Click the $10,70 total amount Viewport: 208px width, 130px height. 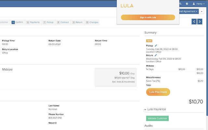coord(196,102)
